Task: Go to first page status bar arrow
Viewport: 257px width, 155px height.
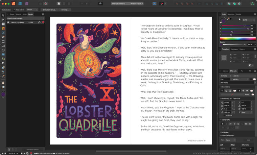Action: [x=2, y=153]
